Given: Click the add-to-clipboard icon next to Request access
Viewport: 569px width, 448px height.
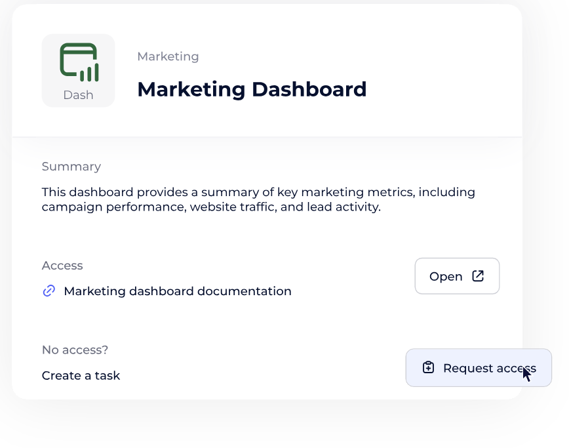Looking at the screenshot, I should pos(428,367).
